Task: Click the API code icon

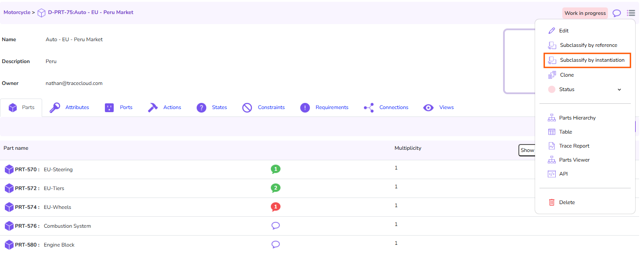Action: pyautogui.click(x=552, y=174)
